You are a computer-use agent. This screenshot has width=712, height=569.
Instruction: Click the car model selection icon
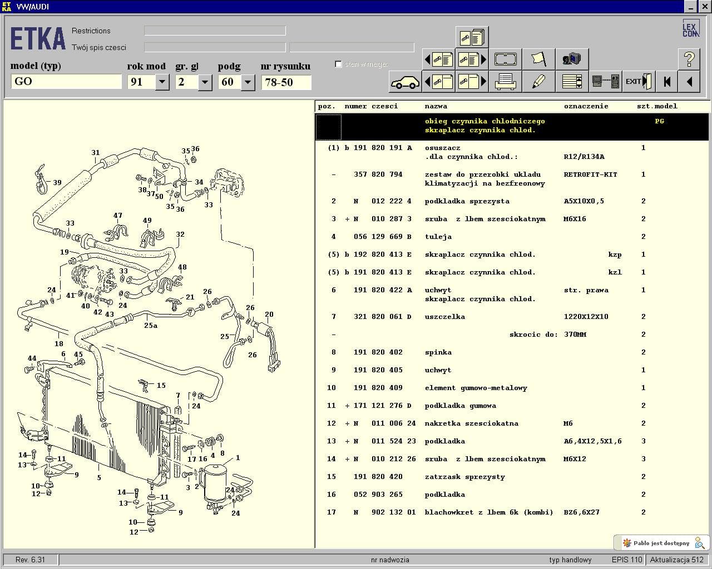click(x=405, y=82)
